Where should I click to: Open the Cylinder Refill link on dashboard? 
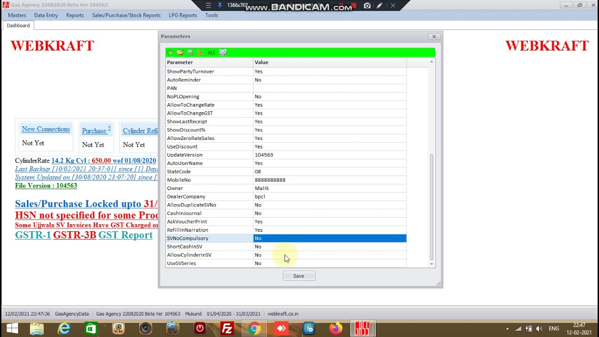click(140, 131)
